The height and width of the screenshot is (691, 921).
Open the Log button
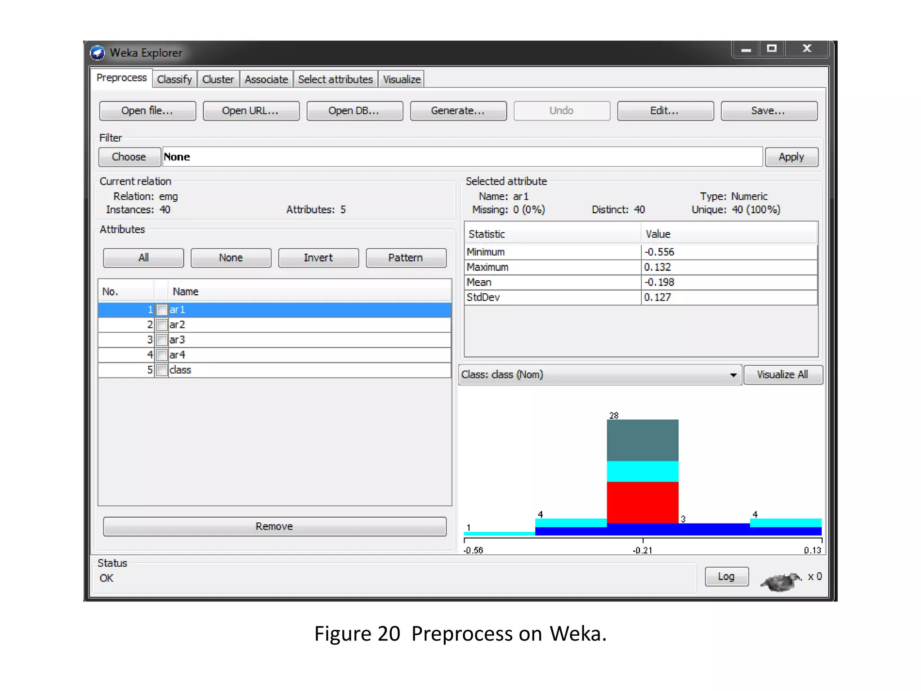click(726, 577)
